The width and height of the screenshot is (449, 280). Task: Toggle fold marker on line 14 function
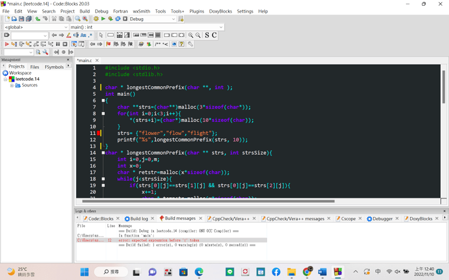point(103,153)
